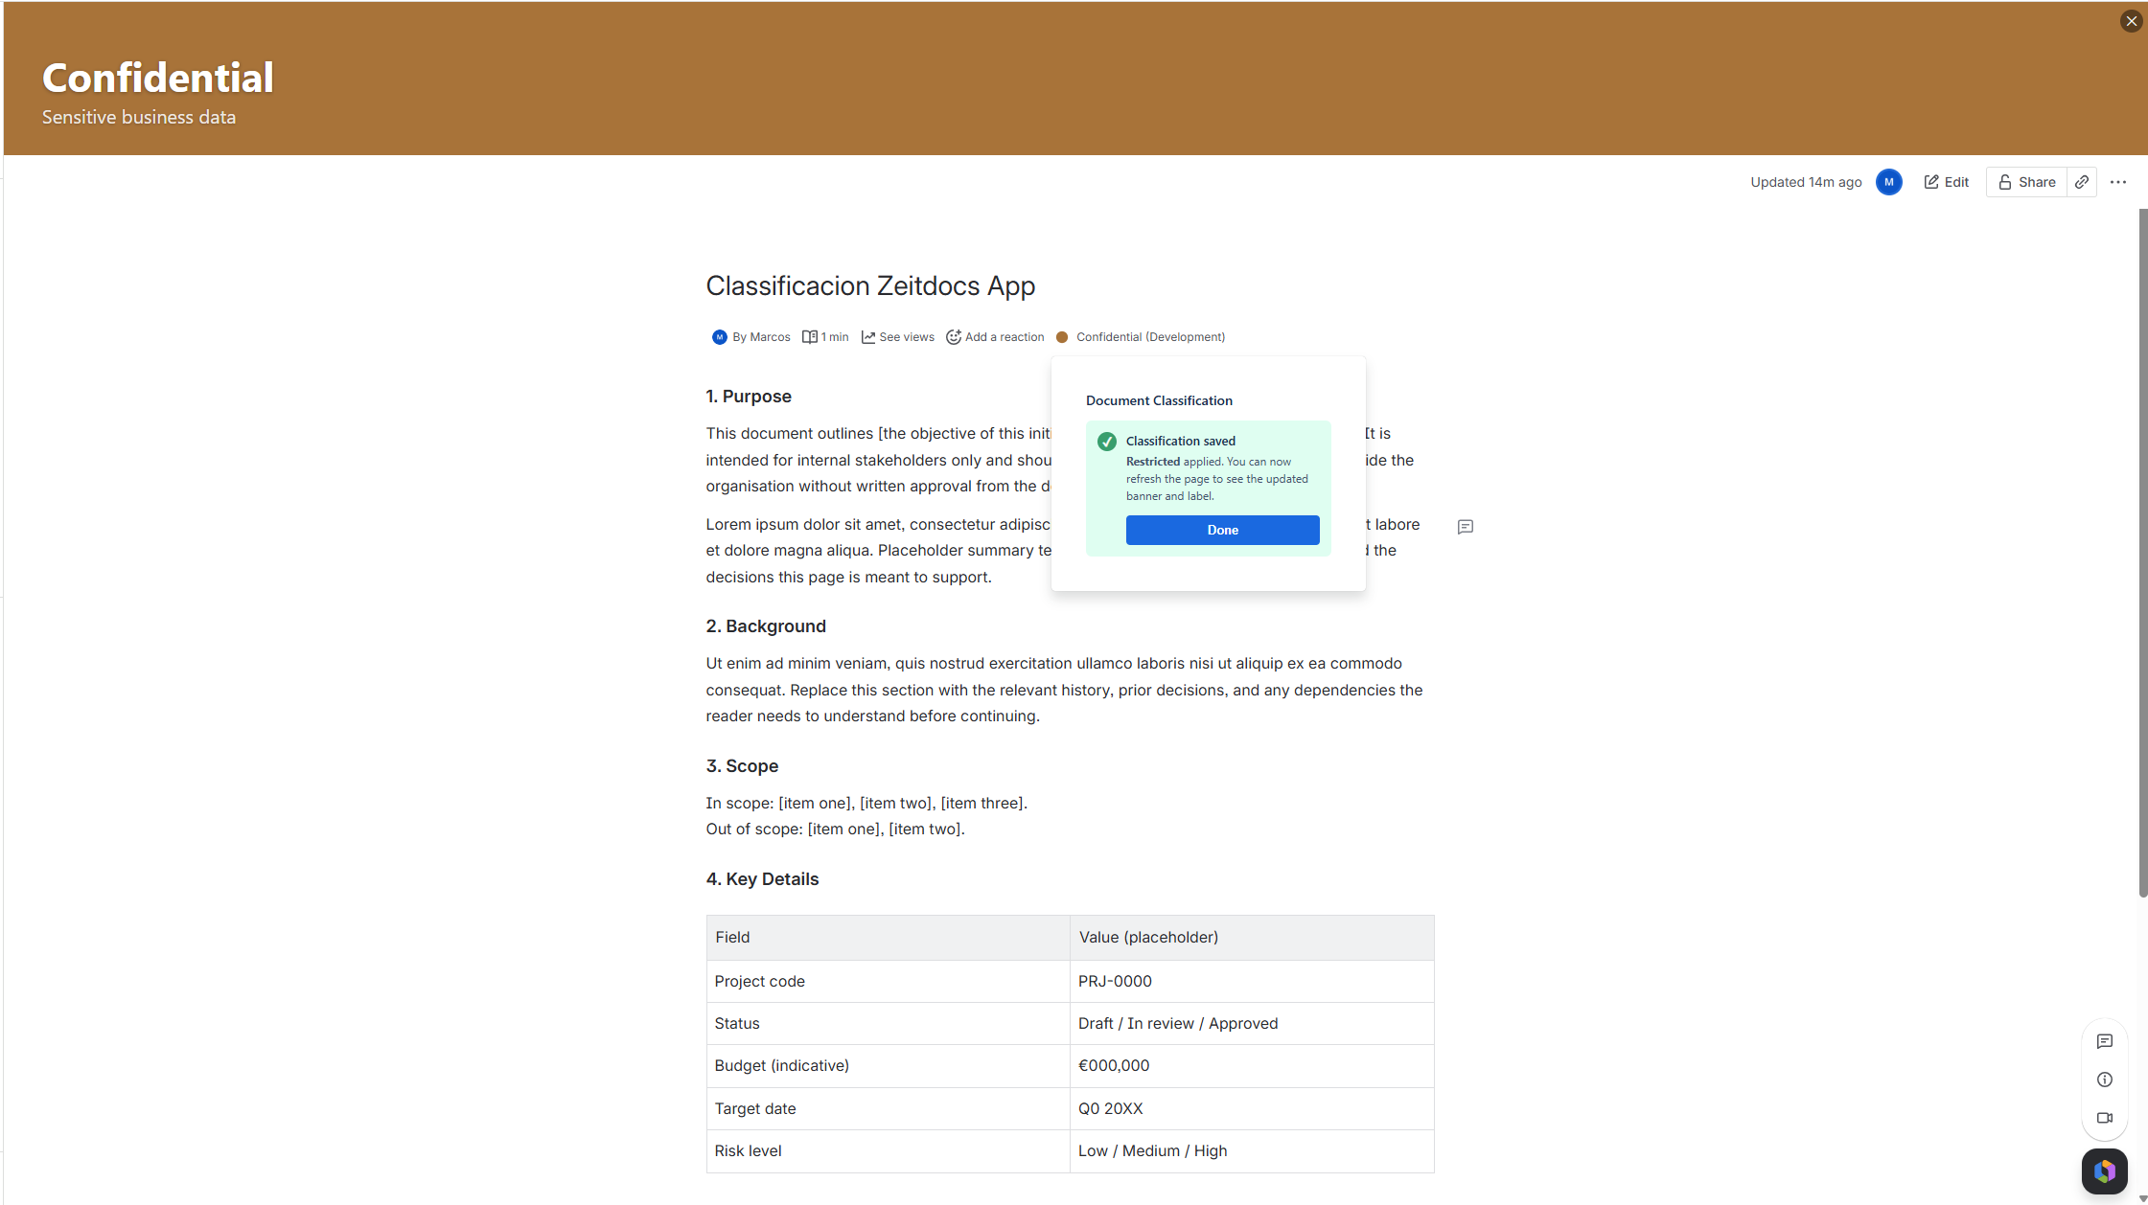Click the 'Classification saved' message heading

1180,442
